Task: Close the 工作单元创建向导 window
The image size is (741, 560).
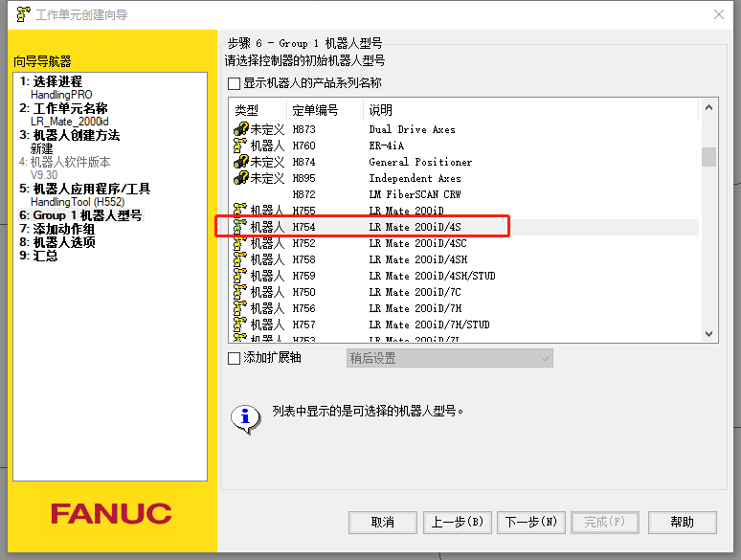Action: point(719,14)
